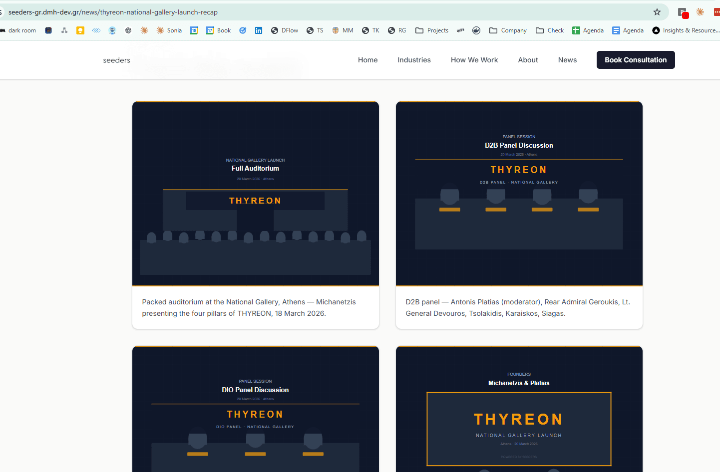The width and height of the screenshot is (720, 472).
Task: Expand the Company bookmark folder
Action: (x=508, y=30)
